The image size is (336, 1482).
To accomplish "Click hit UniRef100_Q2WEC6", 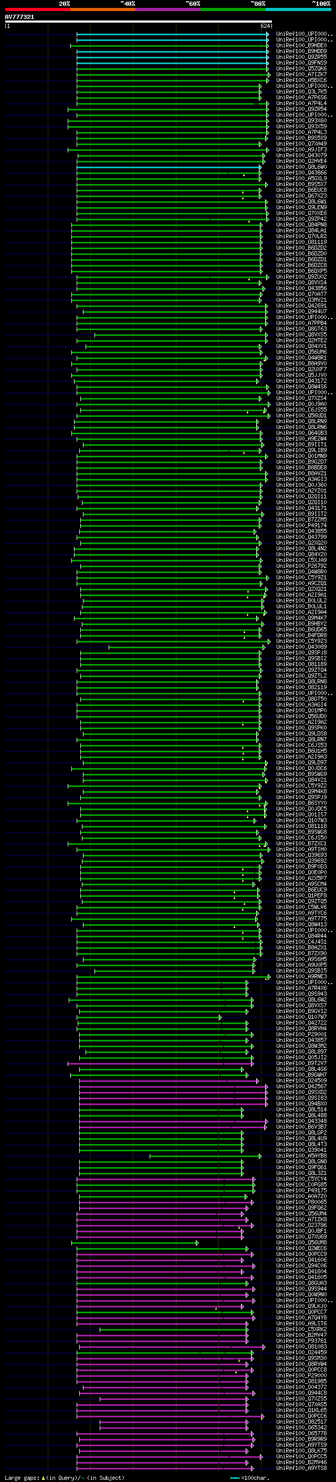I will coord(301,1249).
